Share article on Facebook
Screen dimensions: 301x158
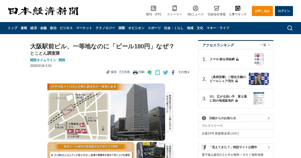[173, 72]
